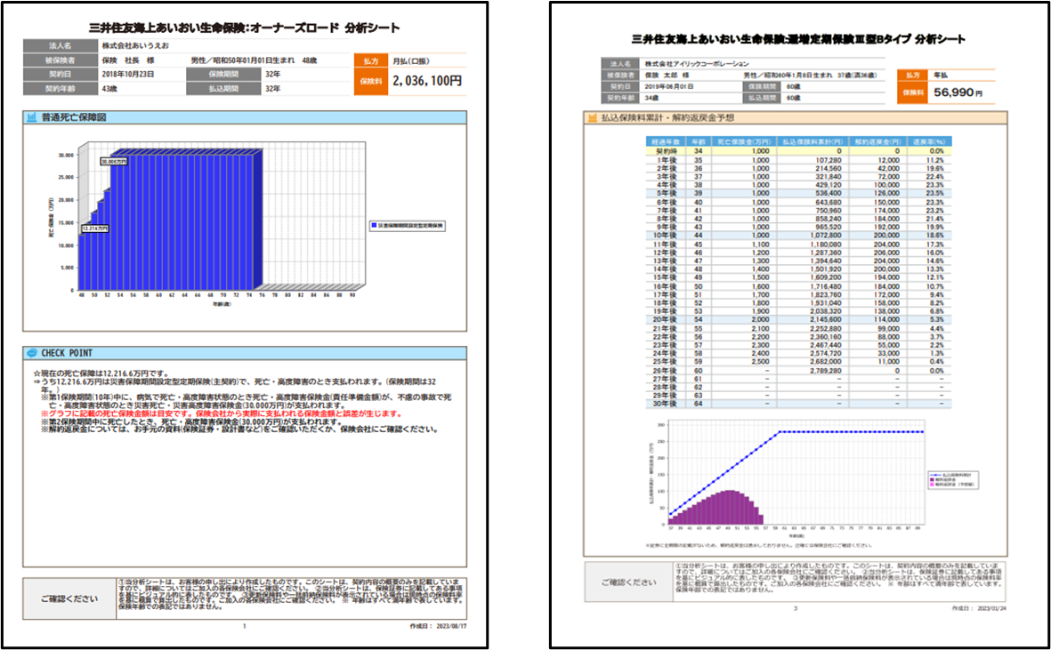Click the premium amount 56,990円

click(x=958, y=92)
